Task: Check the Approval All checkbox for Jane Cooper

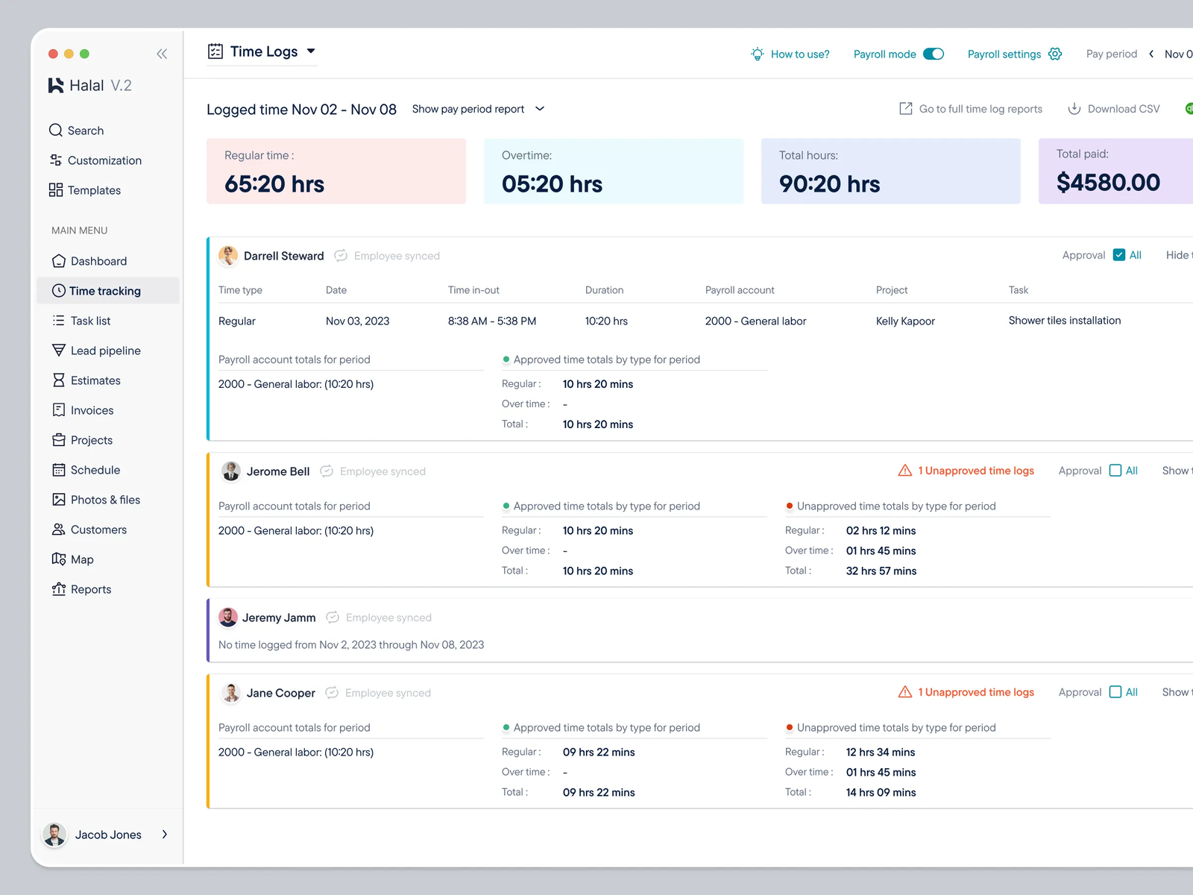Action: point(1115,692)
